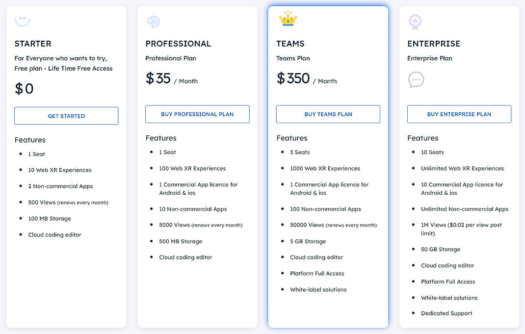Click BUY PROFESSIONAL PLAN

click(197, 114)
